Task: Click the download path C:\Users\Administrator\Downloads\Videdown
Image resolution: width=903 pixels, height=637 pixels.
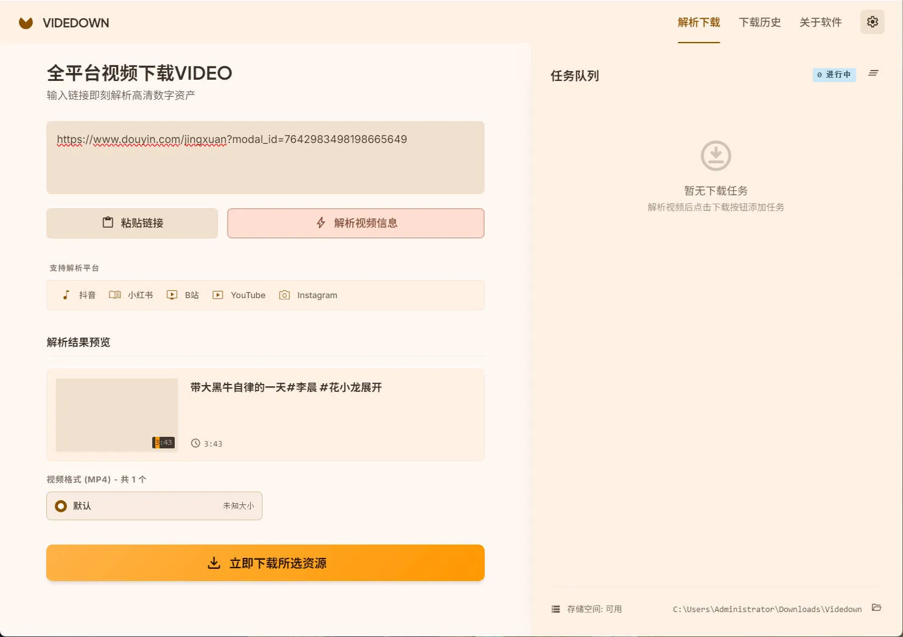Action: (x=767, y=609)
